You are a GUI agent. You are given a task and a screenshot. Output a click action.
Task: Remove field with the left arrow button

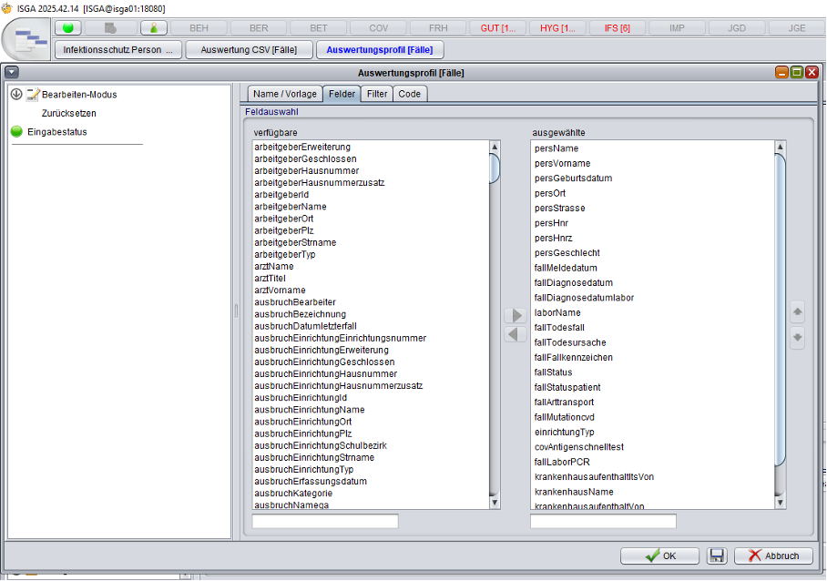tap(516, 334)
